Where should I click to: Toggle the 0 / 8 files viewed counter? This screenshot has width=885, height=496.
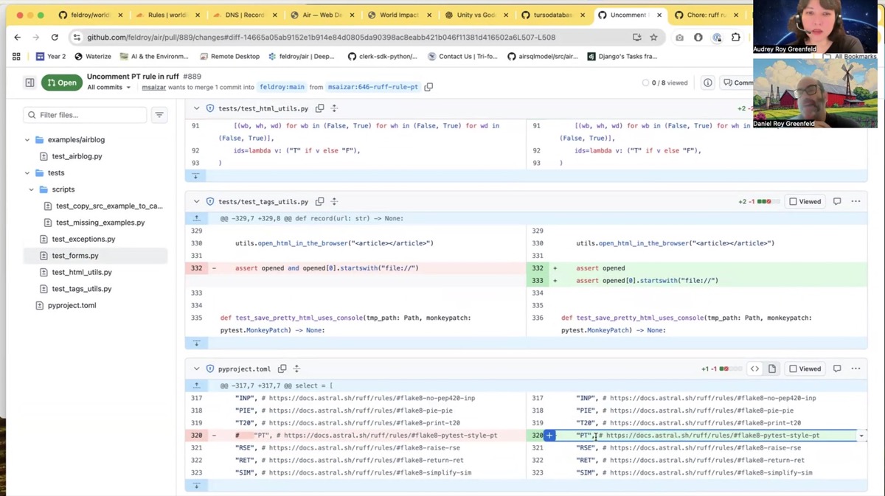click(664, 83)
